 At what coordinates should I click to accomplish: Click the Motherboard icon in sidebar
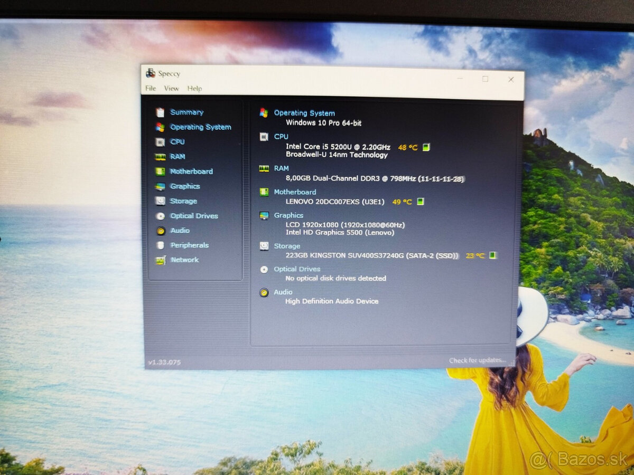pyautogui.click(x=160, y=172)
